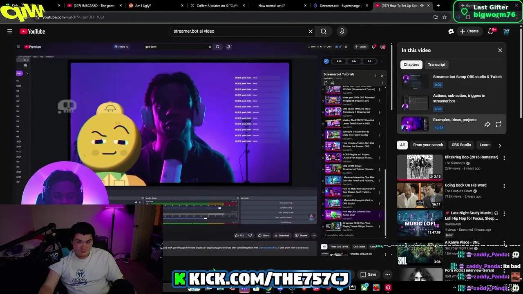This screenshot has width=523, height=294.
Task: Open 'Blitzkrieg Bop (2016 Remaster)' title link
Action: pos(472,157)
